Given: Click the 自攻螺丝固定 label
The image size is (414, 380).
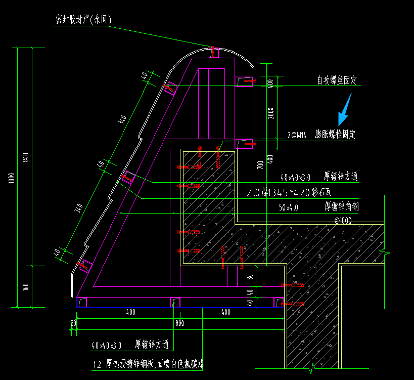Looking at the screenshot, I should tap(337, 80).
